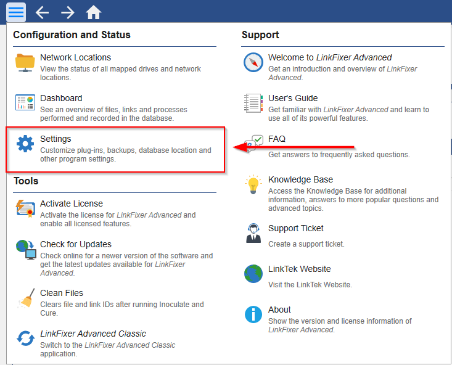Image resolution: width=452 pixels, height=365 pixels.
Task: Click "Activate the license for LinkFixer Advanced" description
Action: coord(118,219)
